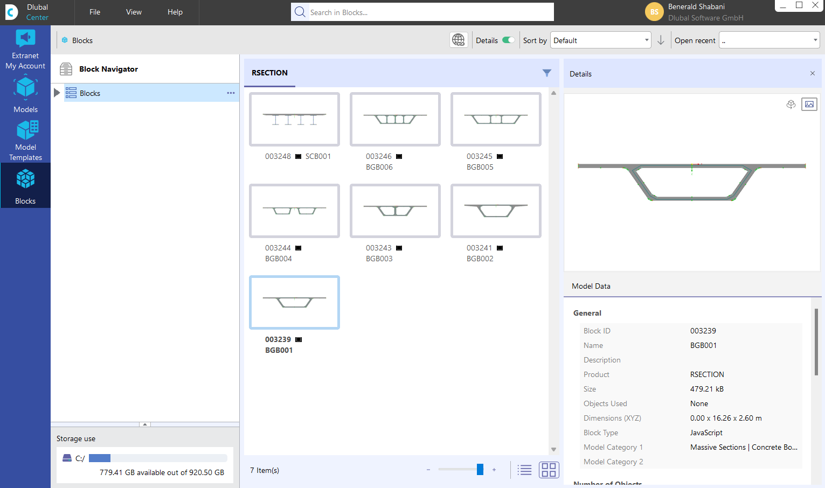Open user avatar BS profile
The width and height of the screenshot is (825, 488).
[654, 12]
